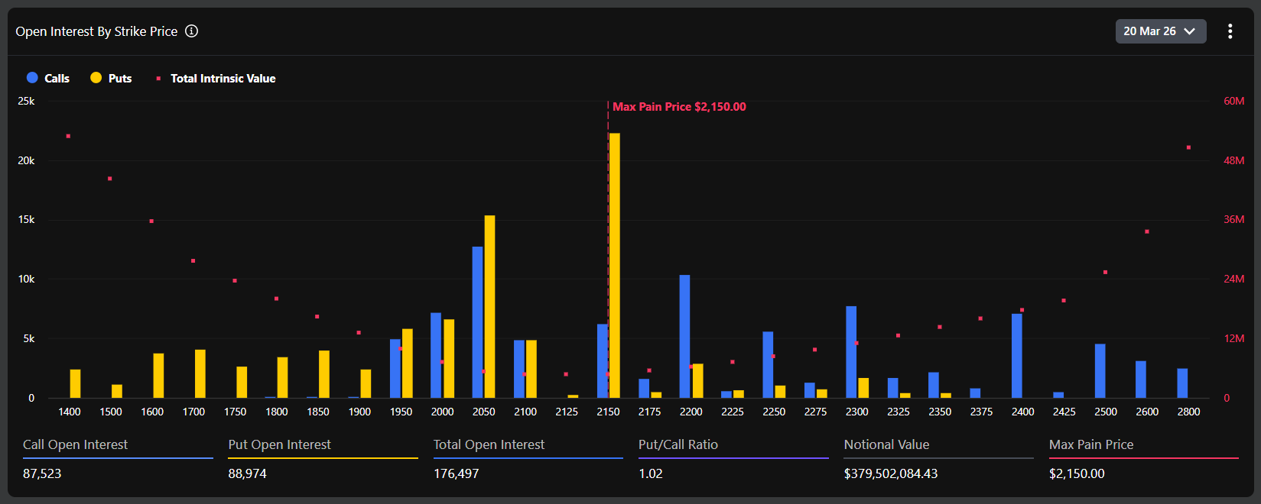Click the info icon beside Open Interest title
Image resolution: width=1261 pixels, height=504 pixels.
[192, 31]
